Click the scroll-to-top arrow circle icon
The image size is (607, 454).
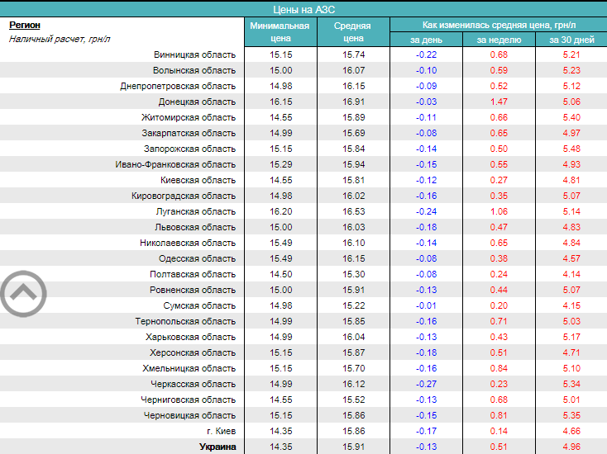[x=23, y=292]
